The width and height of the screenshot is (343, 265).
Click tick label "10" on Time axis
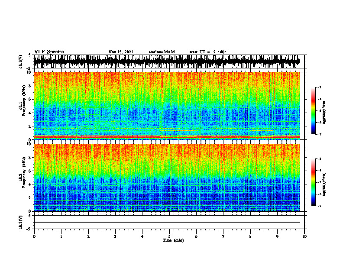(304, 236)
